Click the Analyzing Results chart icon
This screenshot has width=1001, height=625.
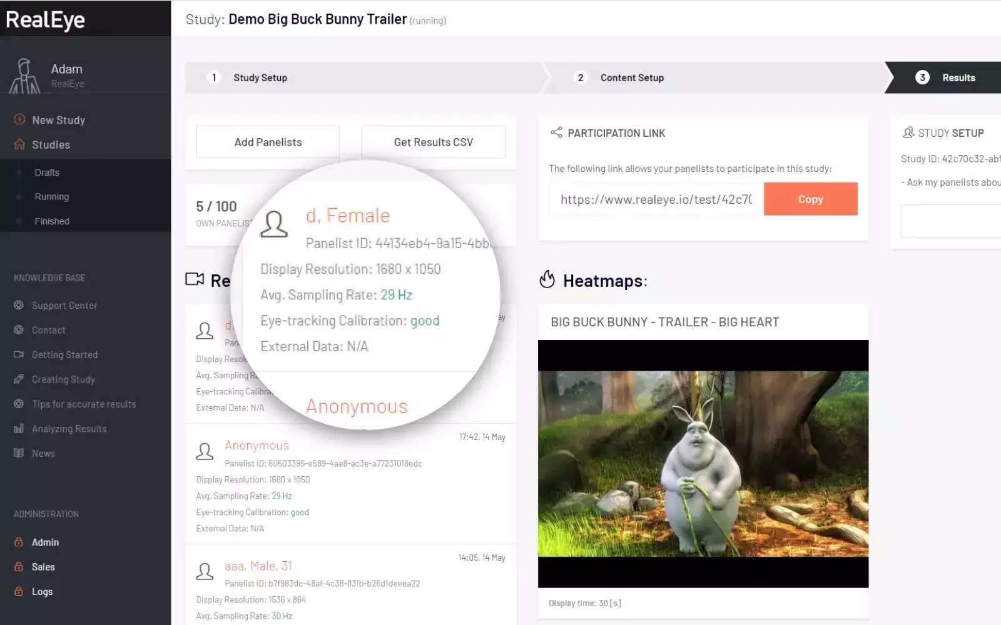(19, 429)
